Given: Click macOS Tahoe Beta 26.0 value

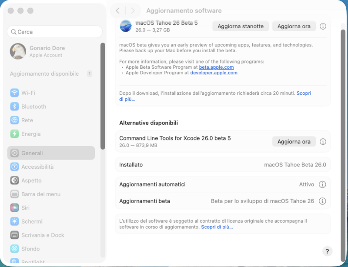Looking at the screenshot, I should (x=295, y=165).
